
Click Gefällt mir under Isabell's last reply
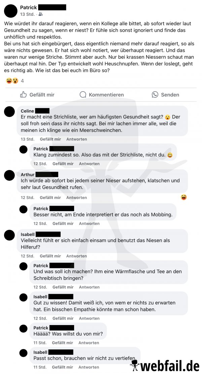(x=62, y=367)
